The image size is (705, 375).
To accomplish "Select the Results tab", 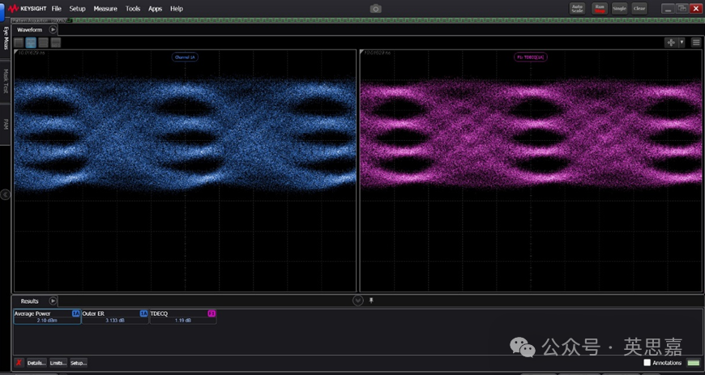I will pos(30,301).
